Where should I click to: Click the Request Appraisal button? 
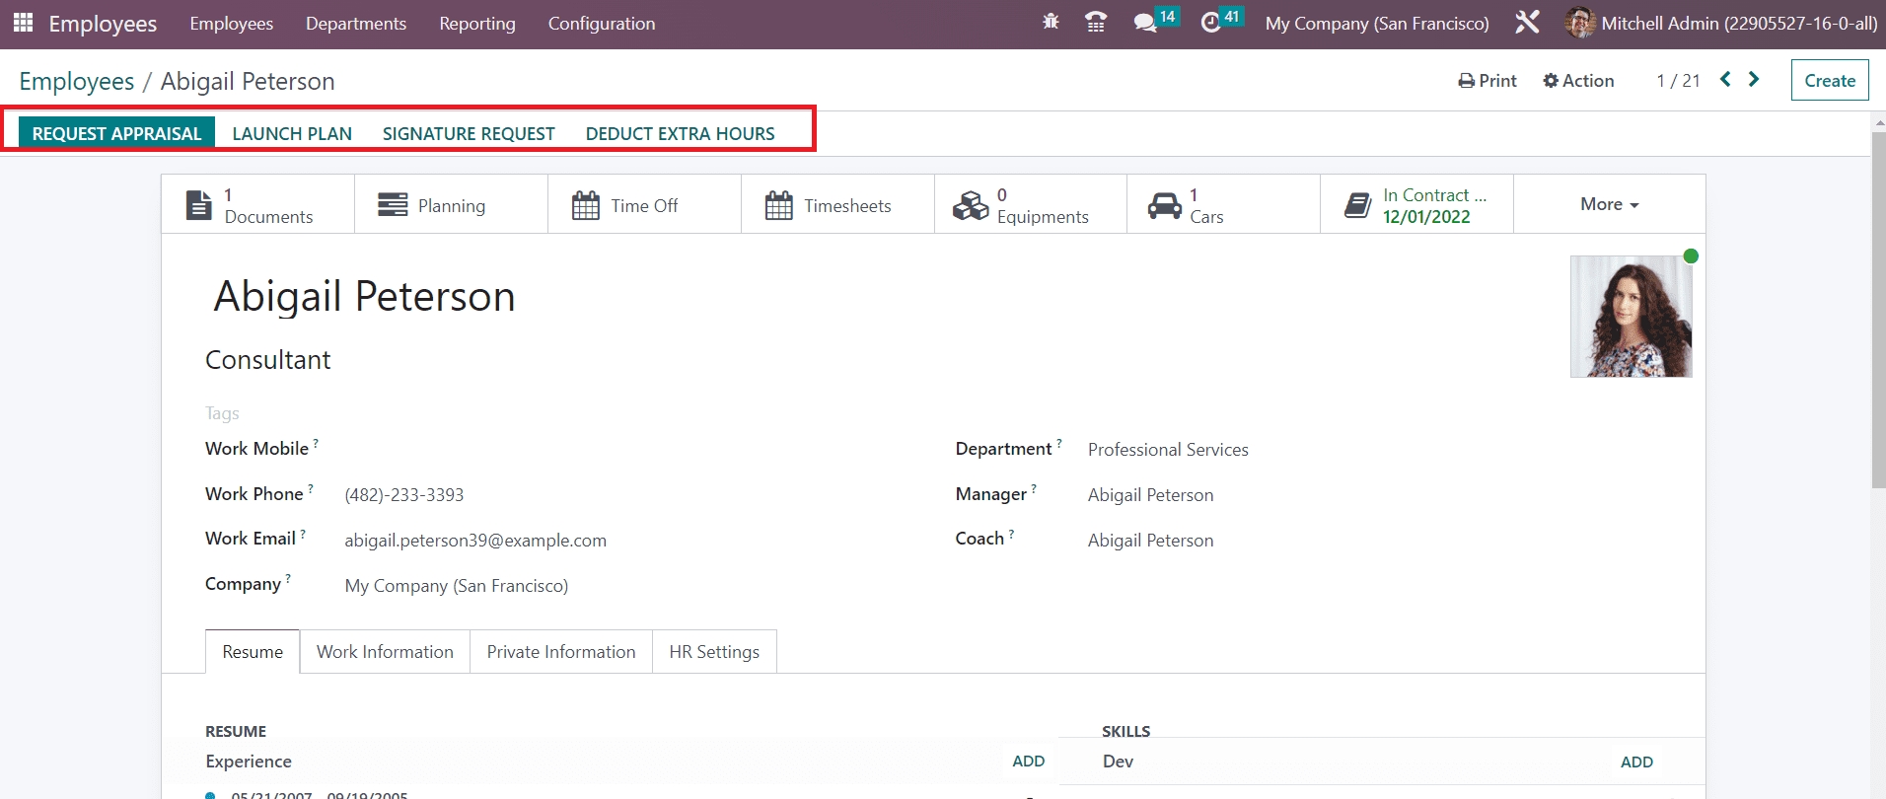pyautogui.click(x=116, y=133)
